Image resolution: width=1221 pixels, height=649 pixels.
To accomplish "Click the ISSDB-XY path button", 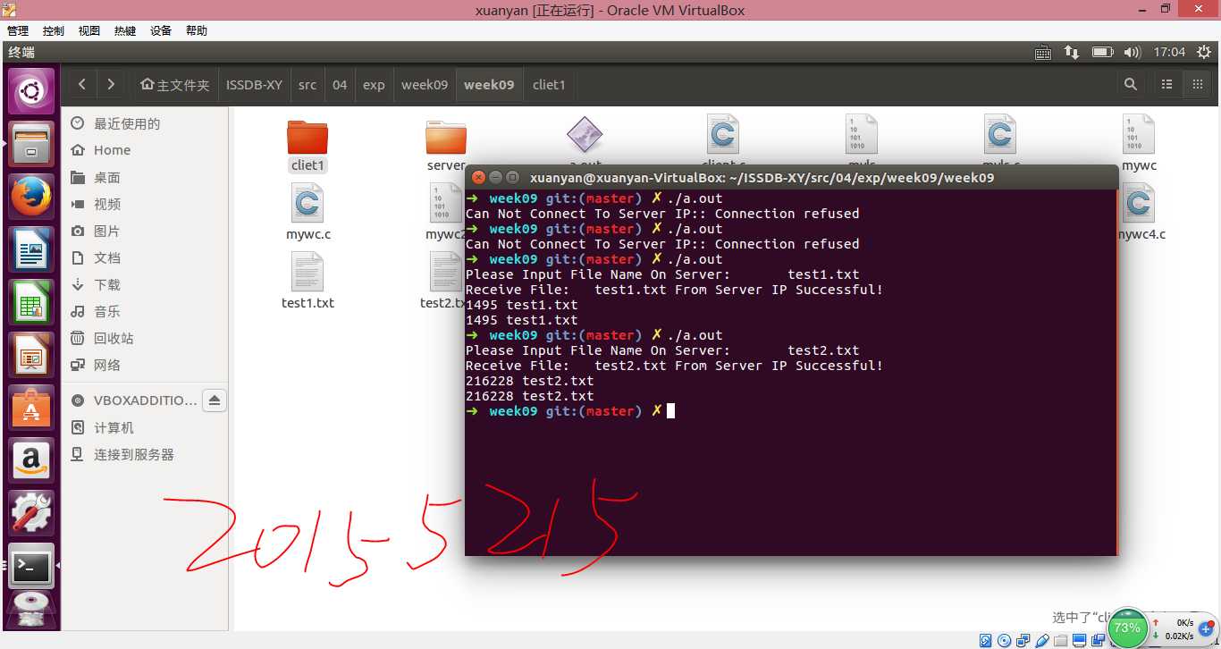I will (x=254, y=85).
